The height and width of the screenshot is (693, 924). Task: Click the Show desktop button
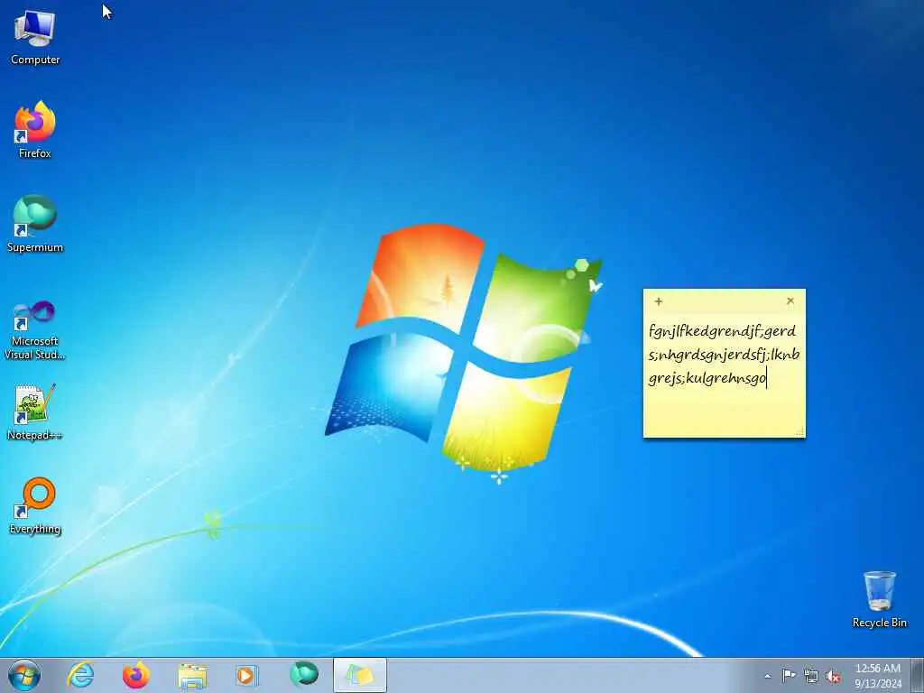[x=918, y=675]
